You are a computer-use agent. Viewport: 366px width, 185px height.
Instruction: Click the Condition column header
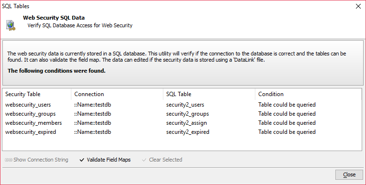pos(308,94)
